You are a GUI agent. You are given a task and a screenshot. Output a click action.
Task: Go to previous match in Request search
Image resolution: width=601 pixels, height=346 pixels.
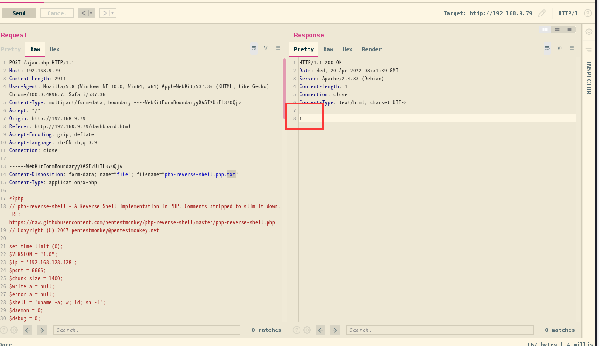tap(28, 330)
